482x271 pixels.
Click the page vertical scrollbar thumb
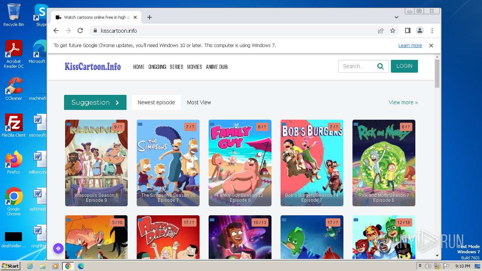pos(437,74)
